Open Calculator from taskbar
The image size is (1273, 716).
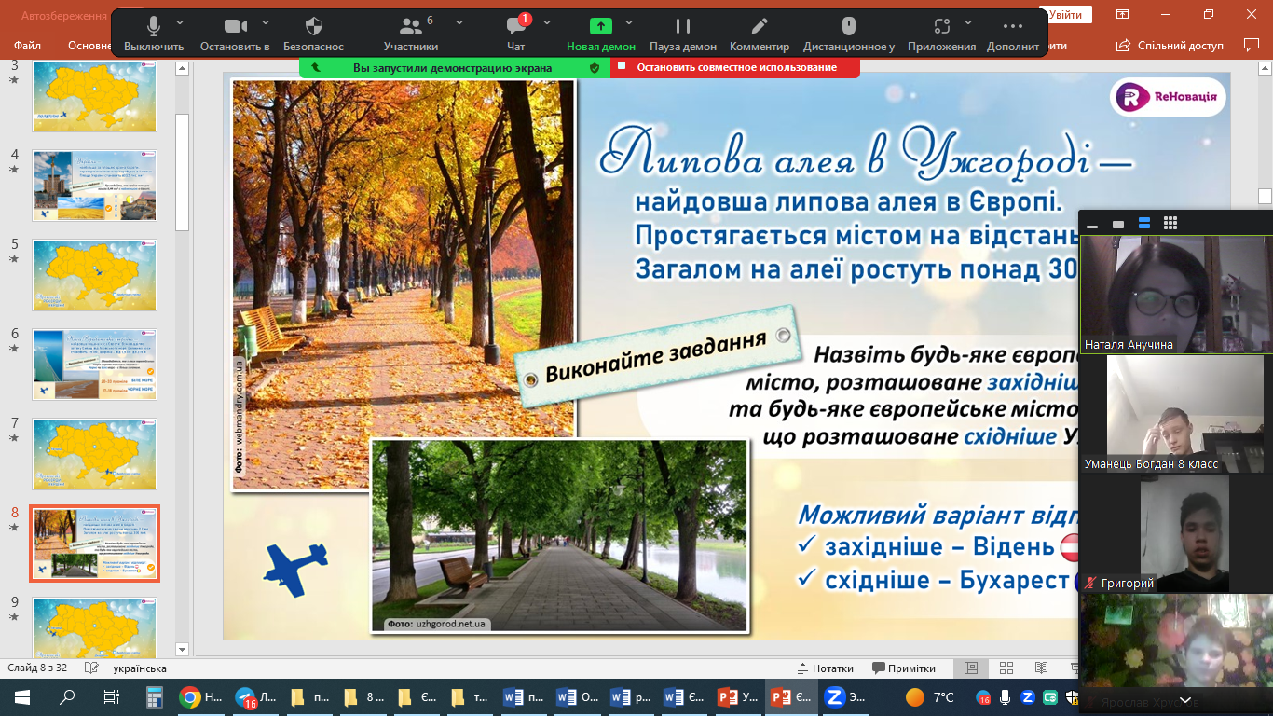pyautogui.click(x=156, y=697)
